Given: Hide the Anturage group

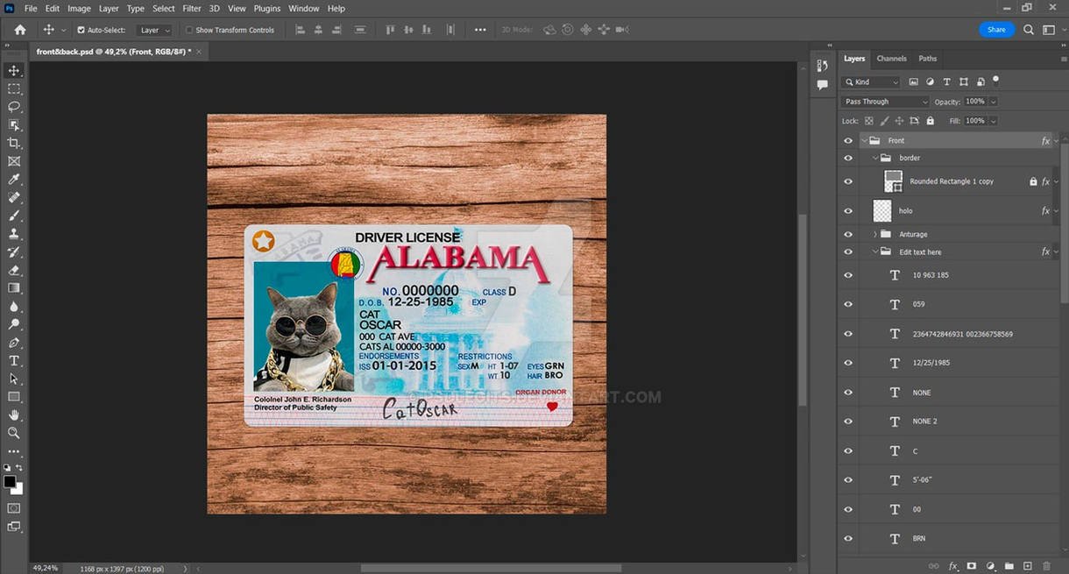Looking at the screenshot, I should [847, 234].
